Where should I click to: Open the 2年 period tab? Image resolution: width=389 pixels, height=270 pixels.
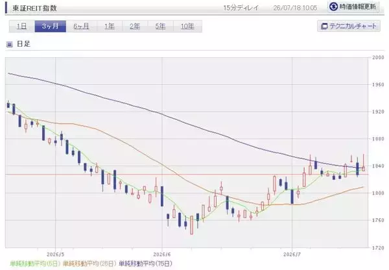click(135, 27)
